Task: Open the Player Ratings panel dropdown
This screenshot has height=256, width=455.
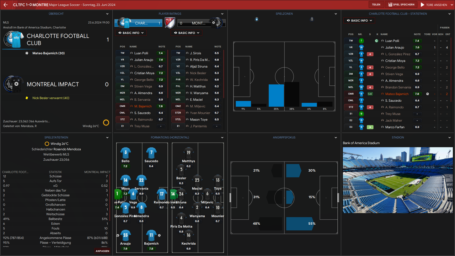Action: tap(222, 14)
